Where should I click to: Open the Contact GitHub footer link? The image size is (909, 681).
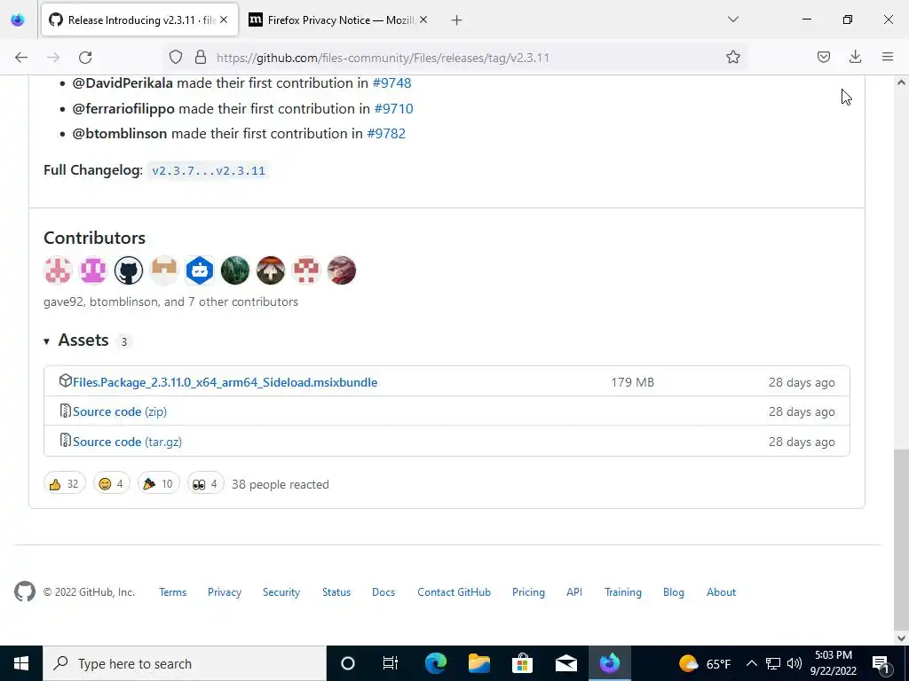(x=454, y=592)
